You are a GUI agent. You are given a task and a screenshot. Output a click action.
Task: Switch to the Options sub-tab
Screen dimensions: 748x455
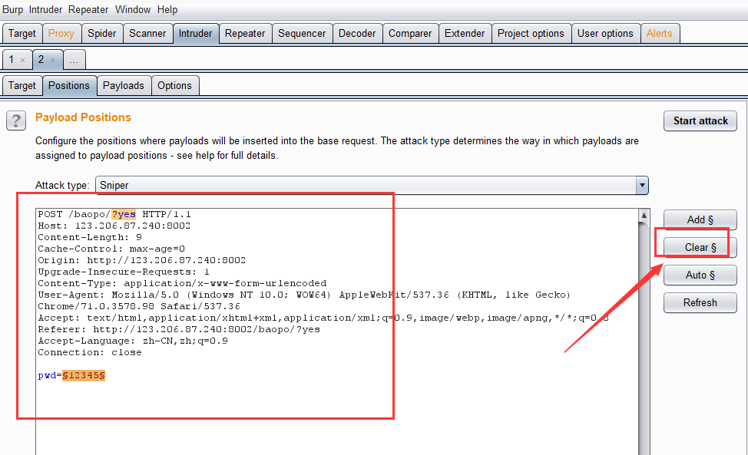click(174, 86)
